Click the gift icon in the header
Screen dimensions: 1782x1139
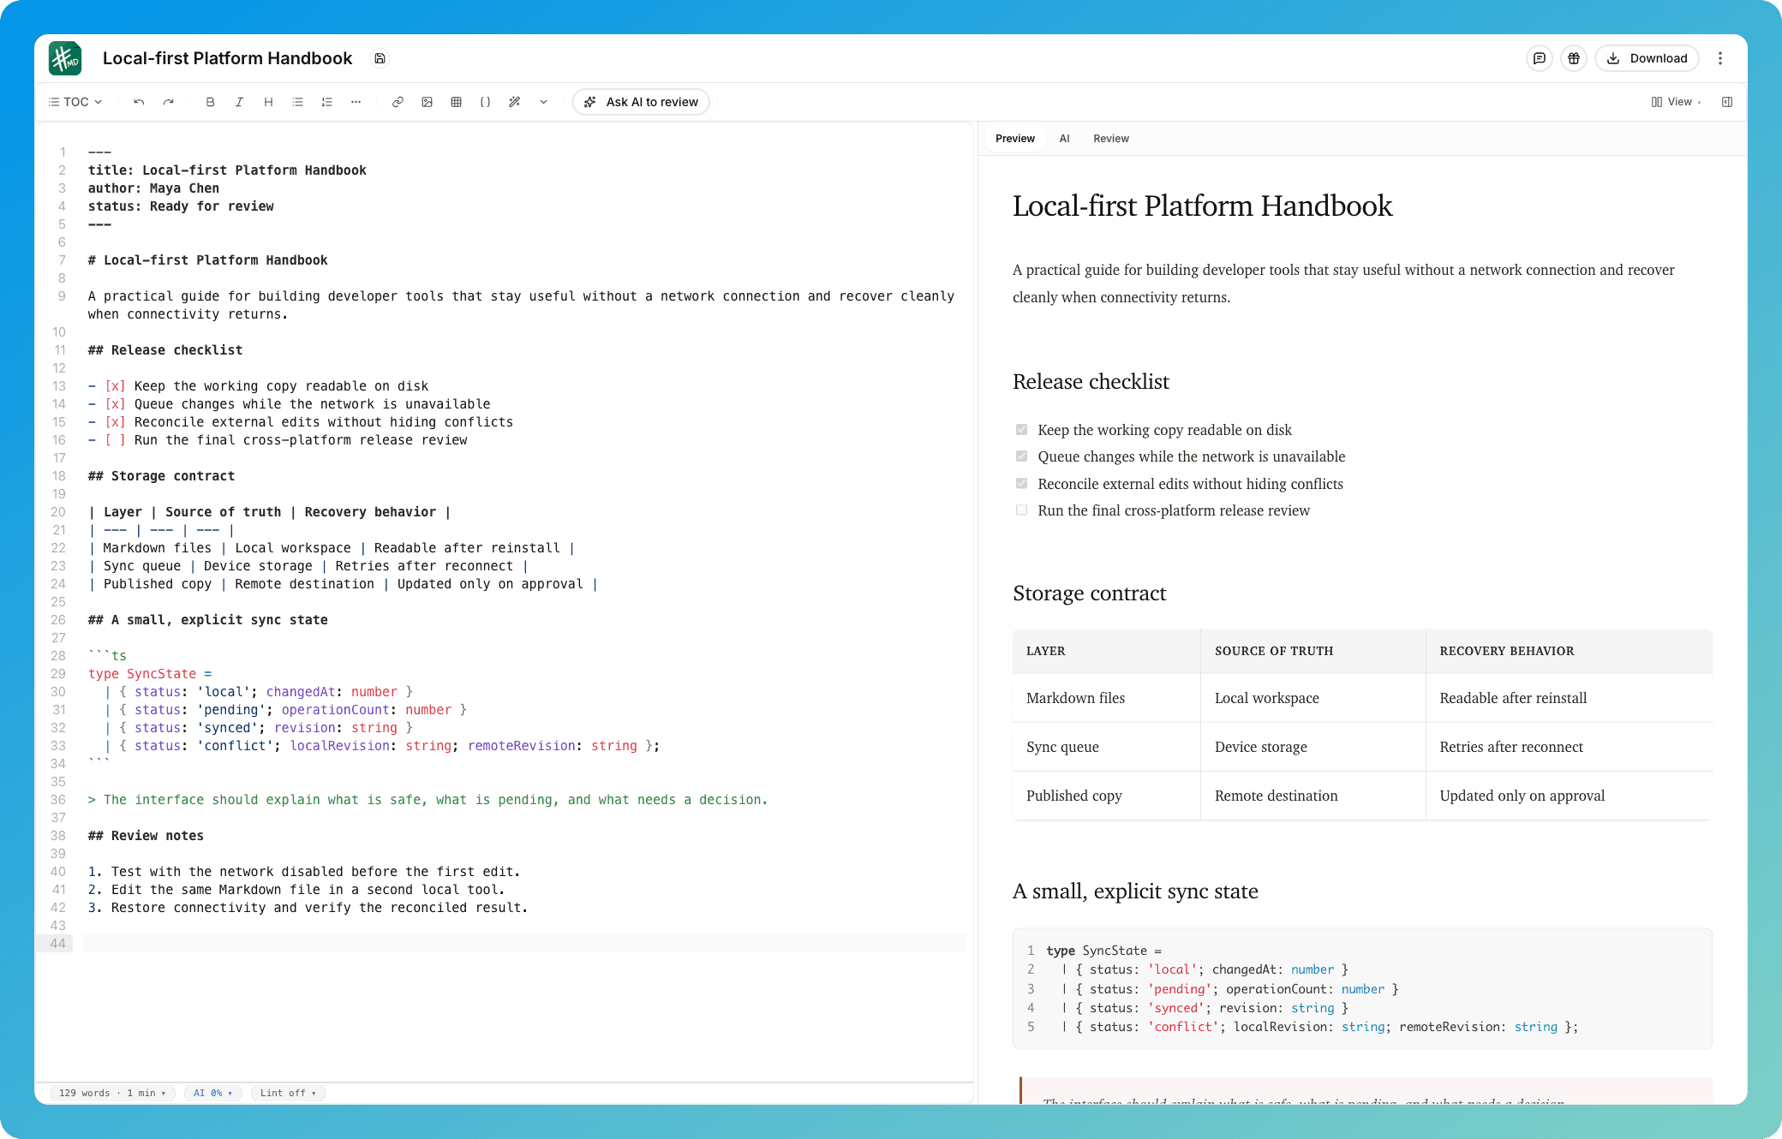click(1574, 58)
